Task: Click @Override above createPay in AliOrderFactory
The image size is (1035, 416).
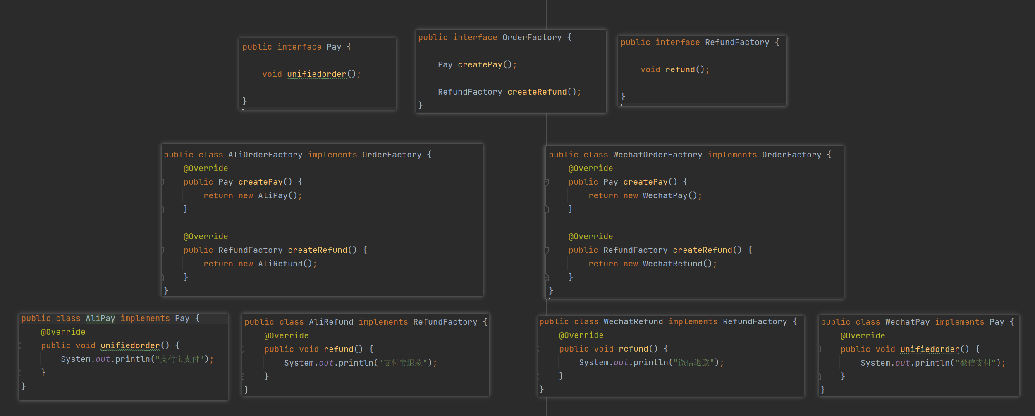Action: [206, 169]
